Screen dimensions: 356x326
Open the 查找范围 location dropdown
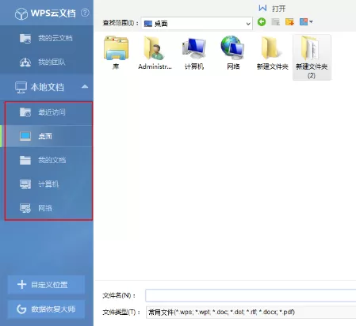(197, 24)
